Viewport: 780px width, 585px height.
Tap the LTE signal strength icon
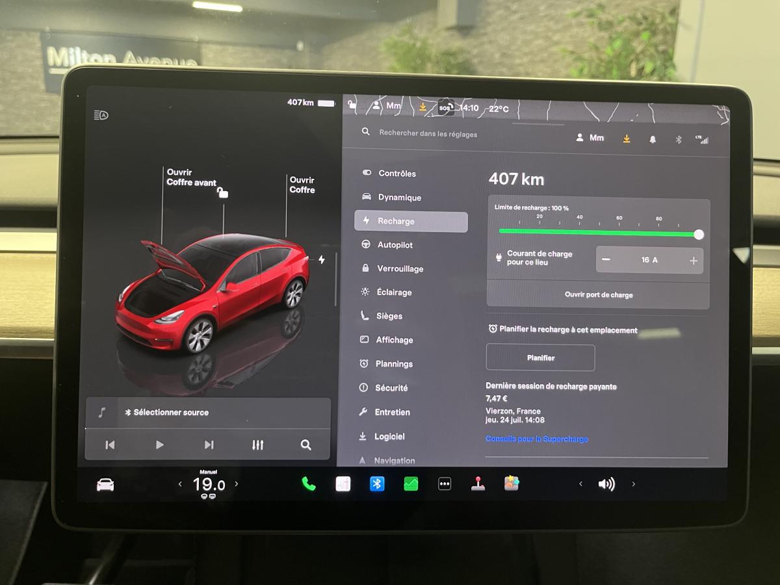pos(701,139)
